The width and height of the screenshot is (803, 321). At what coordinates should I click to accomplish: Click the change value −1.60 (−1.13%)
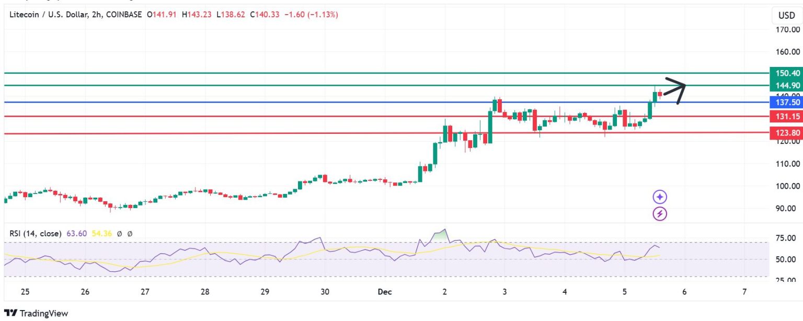click(x=311, y=15)
